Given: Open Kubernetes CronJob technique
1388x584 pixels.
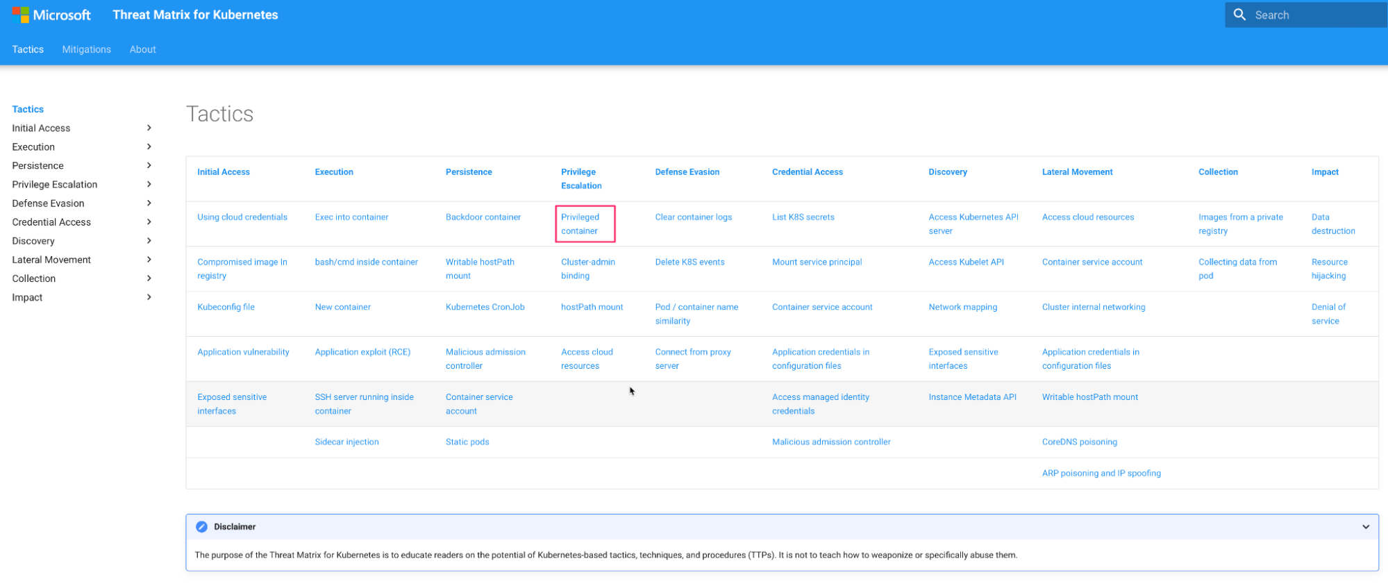Looking at the screenshot, I should pos(485,307).
